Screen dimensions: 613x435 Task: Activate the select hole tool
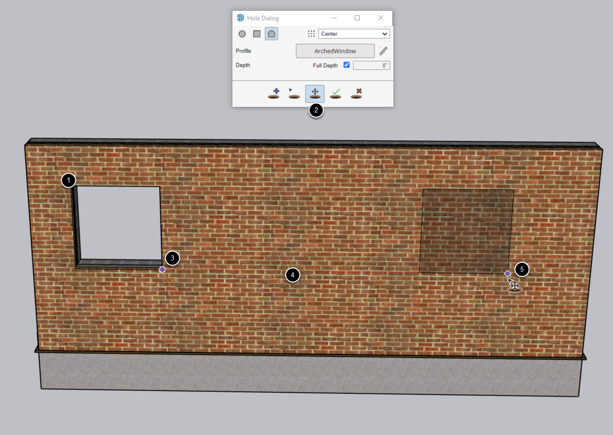[x=294, y=94]
